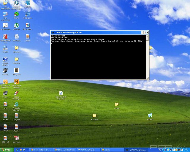Open the UIComposer desktop shortcut
The image size is (190, 152).
(x=28, y=14)
